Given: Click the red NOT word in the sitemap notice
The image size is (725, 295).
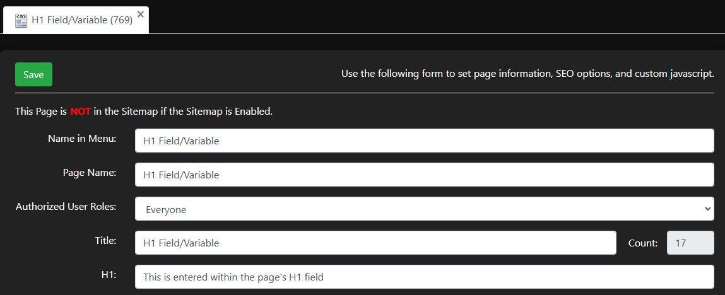Looking at the screenshot, I should click(80, 112).
